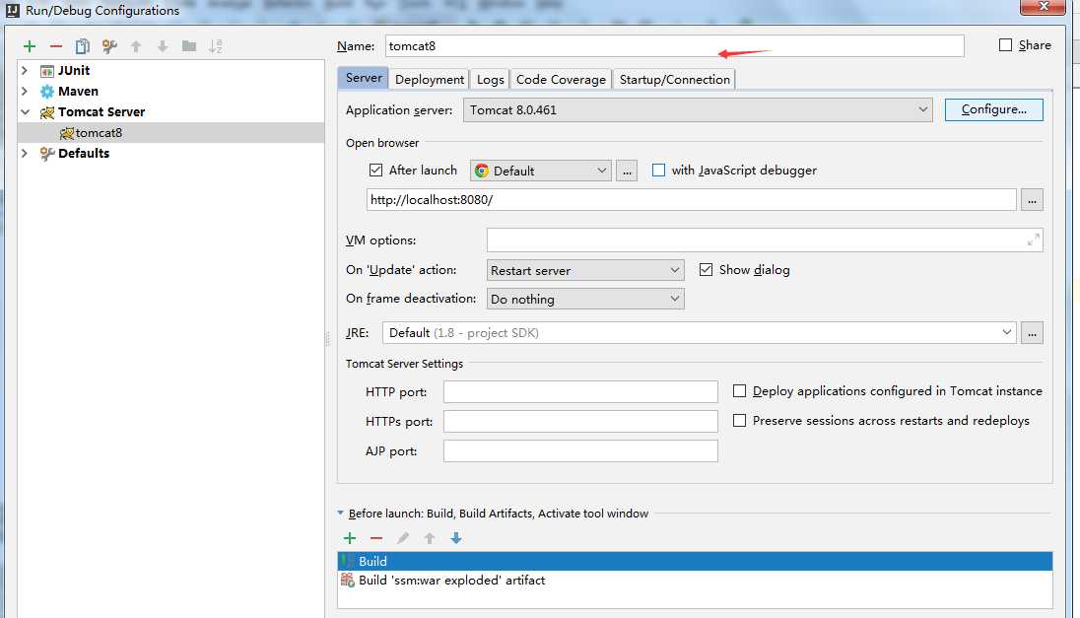Close the Run/Debug Configurations dialog
This screenshot has width=1080, height=618.
coord(1043,6)
